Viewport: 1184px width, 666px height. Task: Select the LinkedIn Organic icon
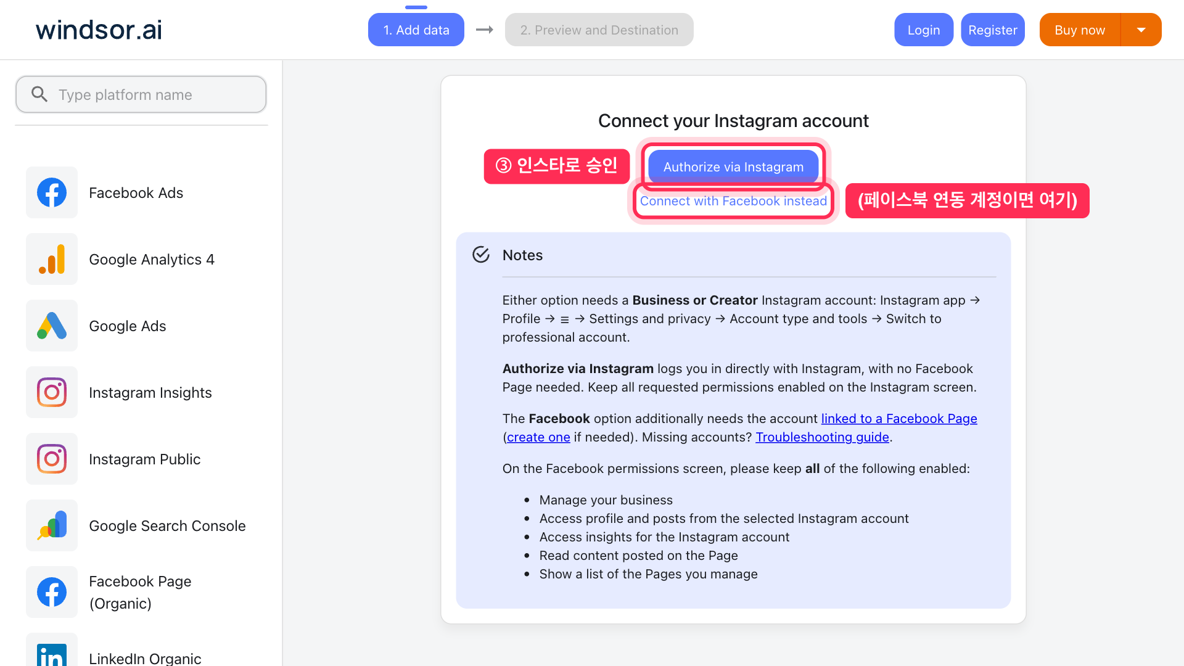52,651
